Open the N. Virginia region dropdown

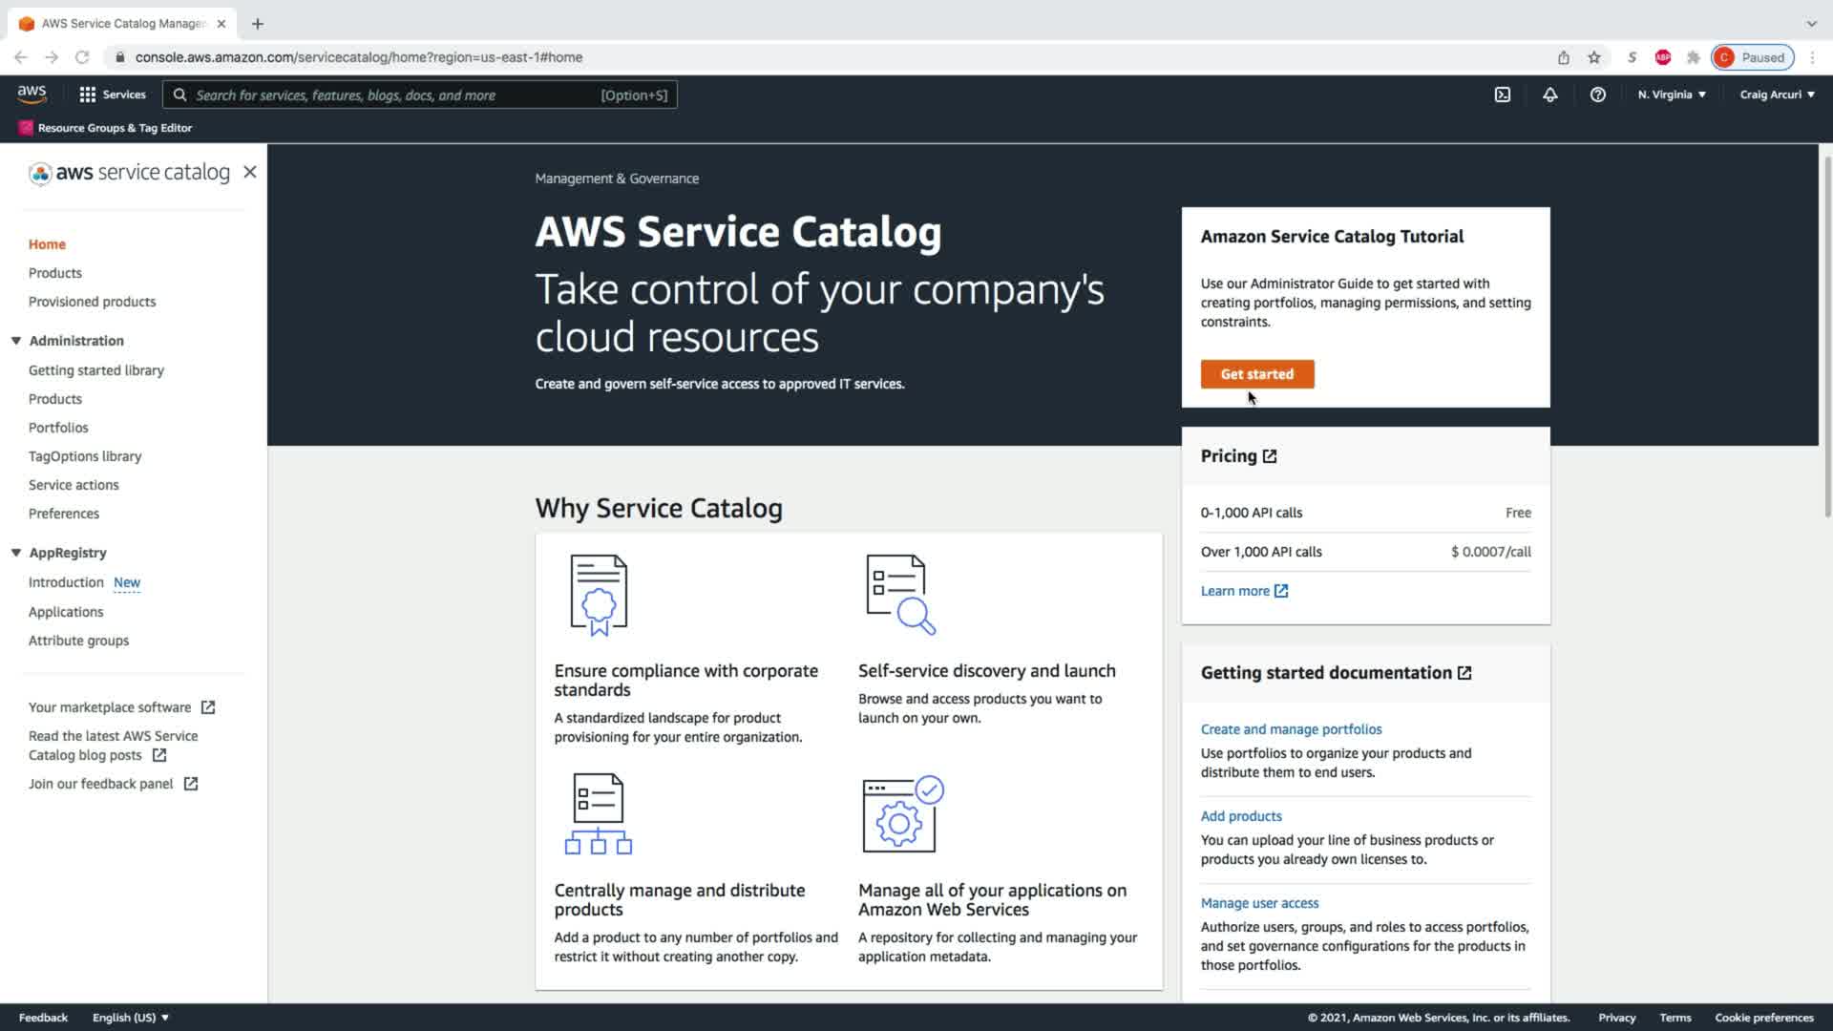(x=1672, y=95)
